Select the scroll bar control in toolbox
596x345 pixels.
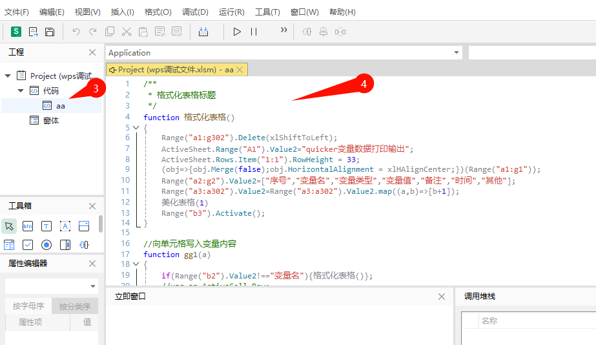[x=65, y=245]
